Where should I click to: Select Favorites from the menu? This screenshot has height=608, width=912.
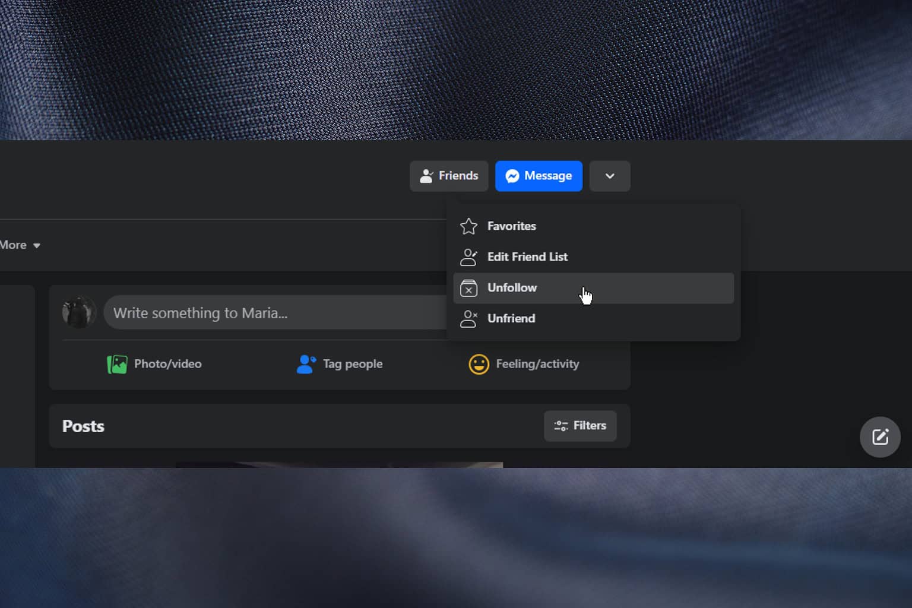[511, 226]
